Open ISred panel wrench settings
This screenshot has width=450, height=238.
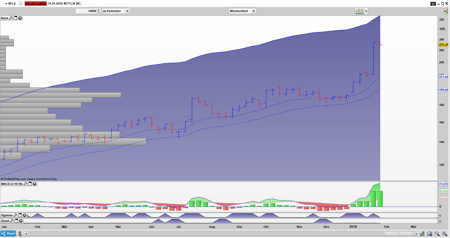[x=12, y=221]
